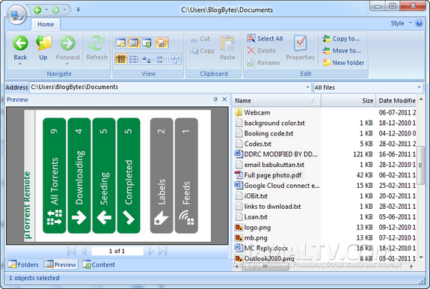Switch to Thumbnails view mode
This screenshot has height=289, width=430.
[x=175, y=58]
